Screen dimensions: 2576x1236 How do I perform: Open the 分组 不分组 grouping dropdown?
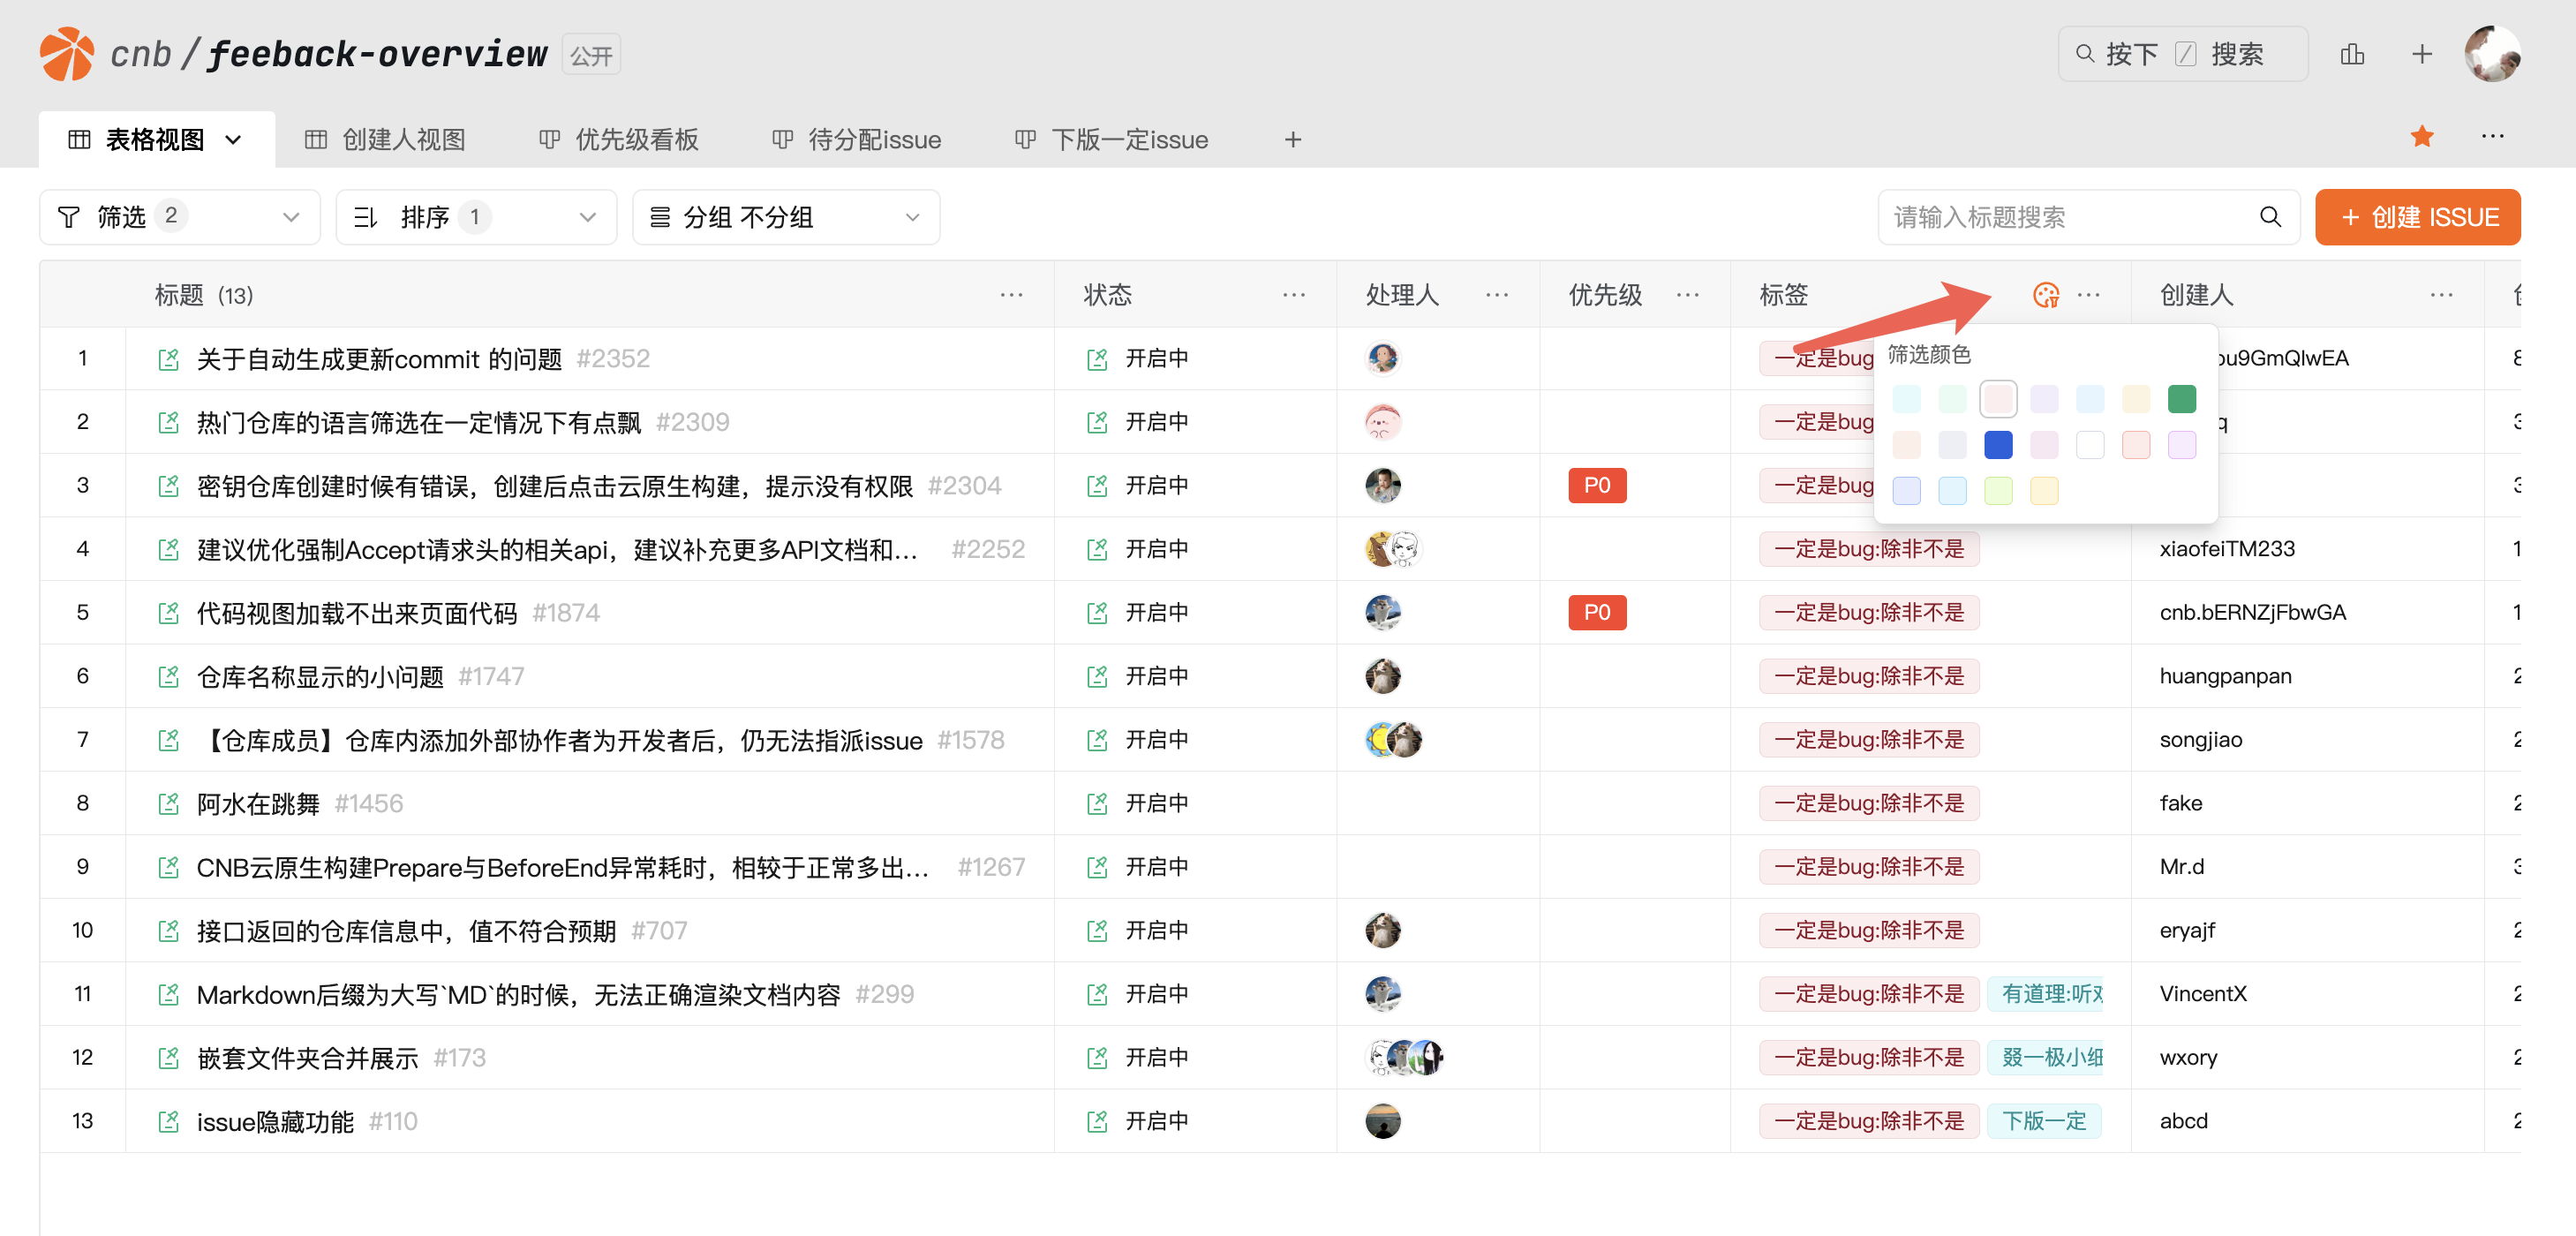tap(785, 217)
